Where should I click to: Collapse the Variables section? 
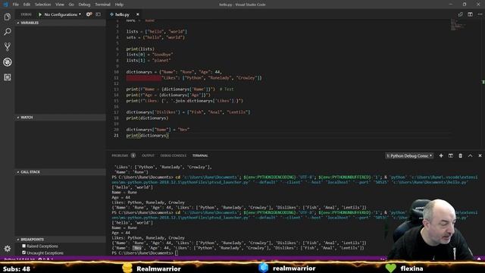(61, 23)
